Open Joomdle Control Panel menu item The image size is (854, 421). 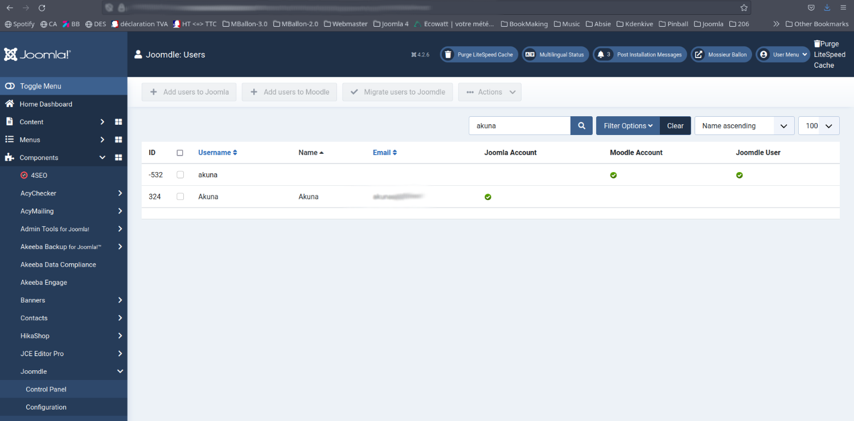46,389
